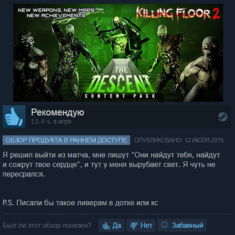This screenshot has width=235, height=235.
Task: Click the smiley face icon next to Забавный
Action: pos(164,225)
